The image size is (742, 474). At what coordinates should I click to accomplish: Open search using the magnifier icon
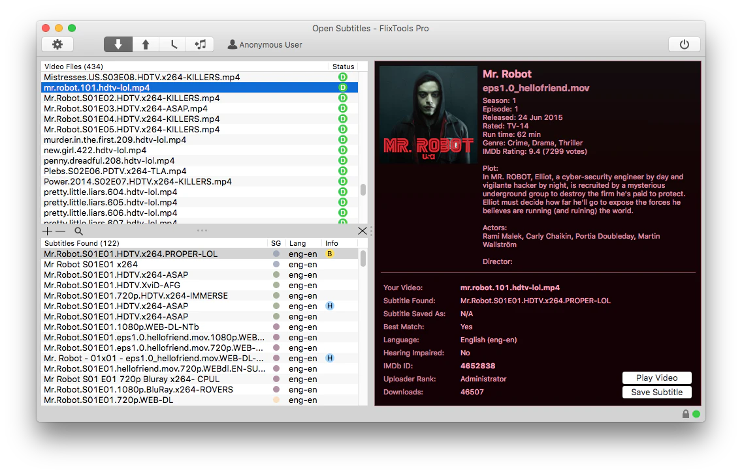(x=78, y=231)
